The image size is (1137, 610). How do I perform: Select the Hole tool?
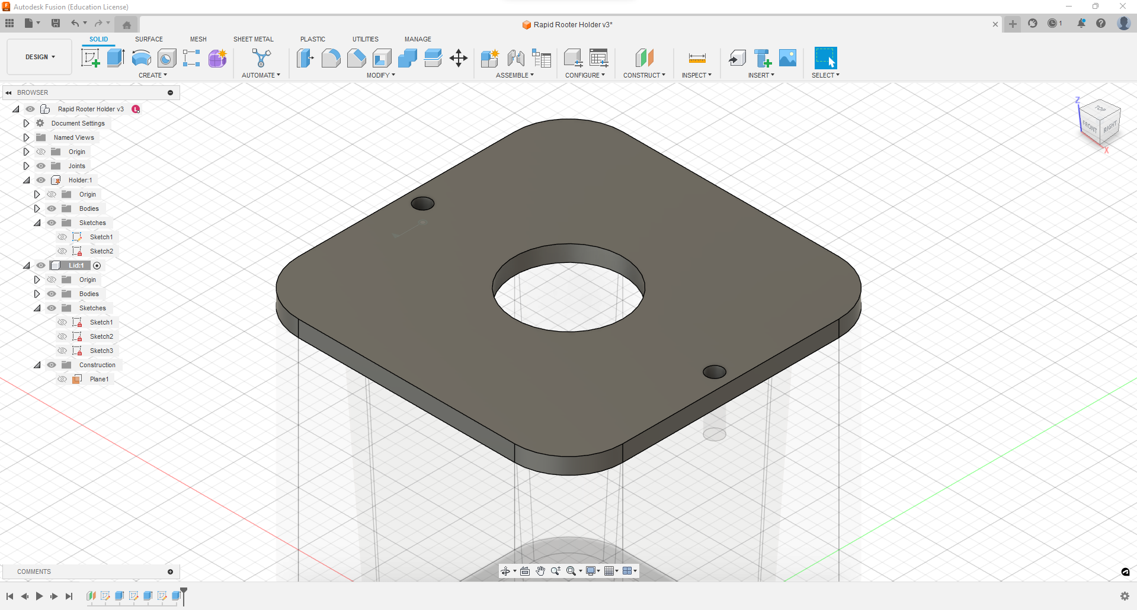point(166,58)
